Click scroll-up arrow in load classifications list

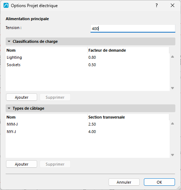pos(173,57)
